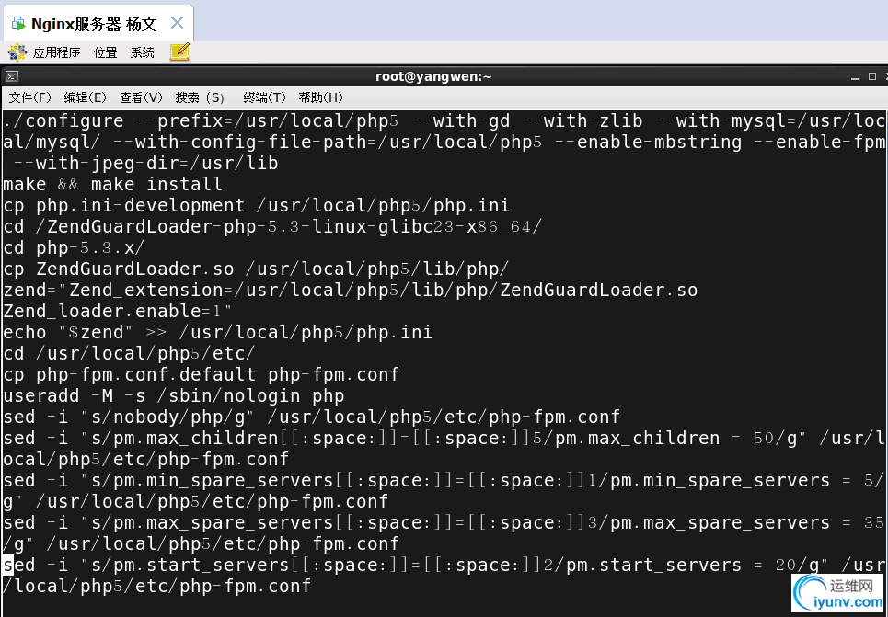Viewport: 888px width, 617px height.
Task: Click the zend="Zend_extension" line
Action: tap(350, 290)
